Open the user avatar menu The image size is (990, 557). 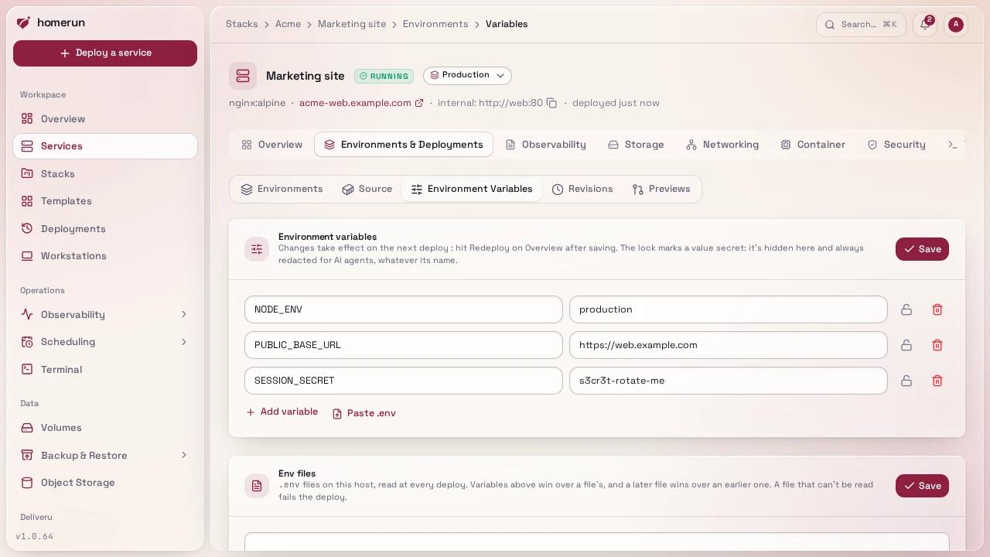pos(956,24)
